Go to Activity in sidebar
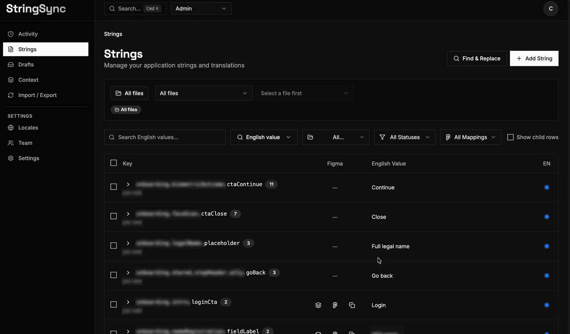570x334 pixels. tap(46, 34)
